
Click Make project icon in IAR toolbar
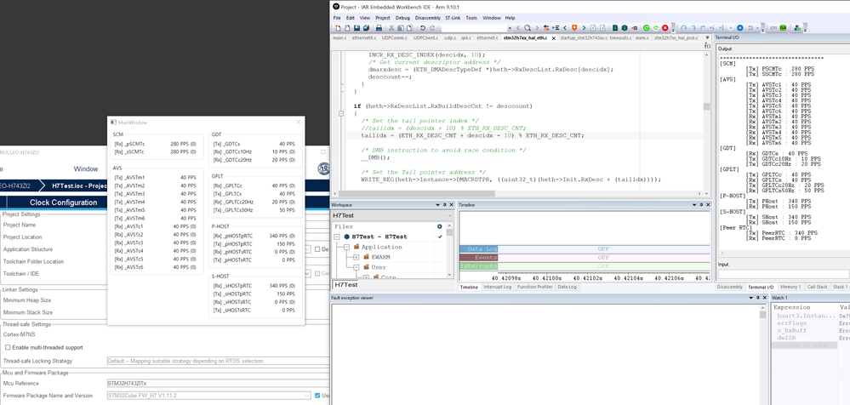point(625,27)
